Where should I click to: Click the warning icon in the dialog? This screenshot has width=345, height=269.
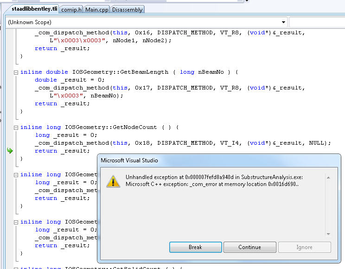[113, 181]
